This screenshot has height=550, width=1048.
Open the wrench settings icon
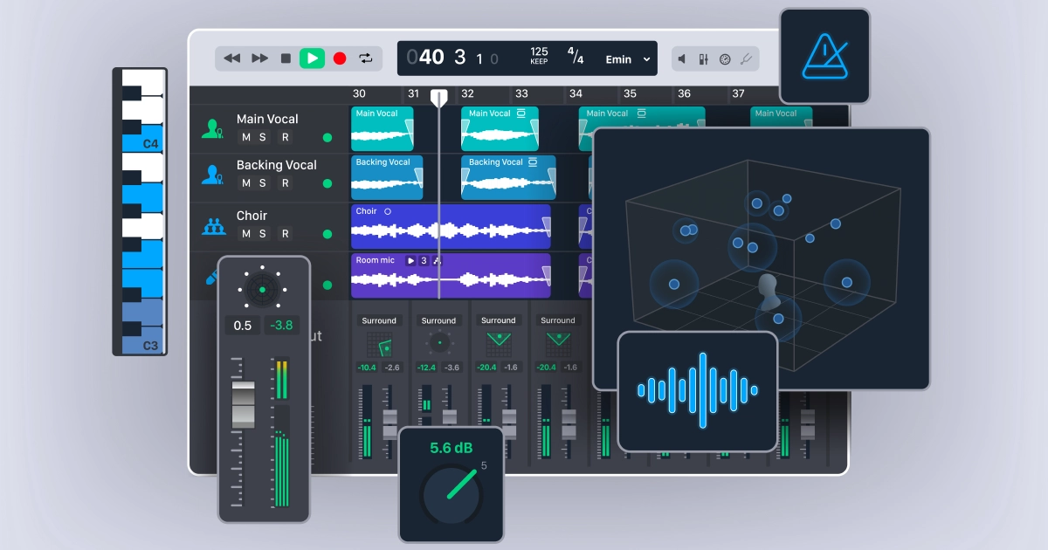pos(746,59)
